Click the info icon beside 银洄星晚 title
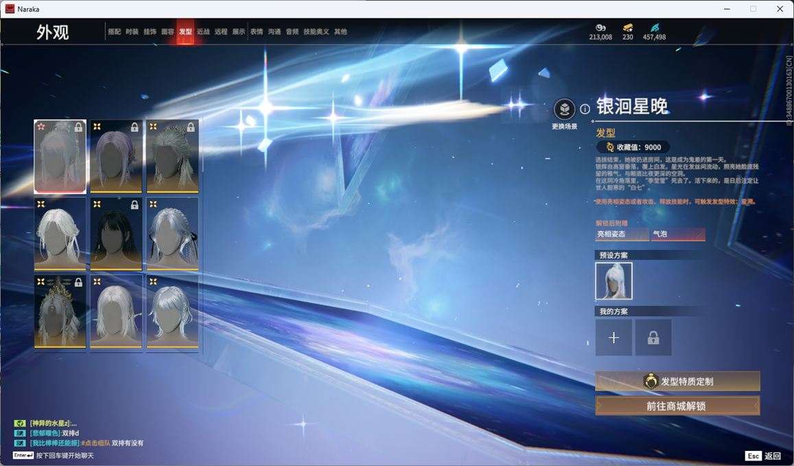This screenshot has width=794, height=466. 584,108
